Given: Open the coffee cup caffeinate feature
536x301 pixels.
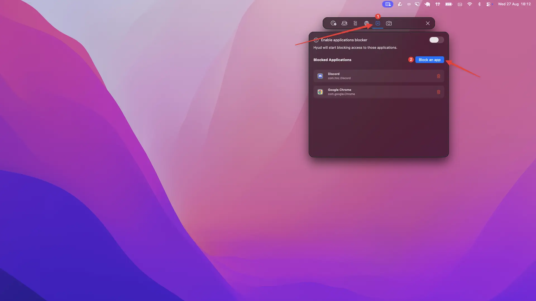Looking at the screenshot, I should coord(344,23).
